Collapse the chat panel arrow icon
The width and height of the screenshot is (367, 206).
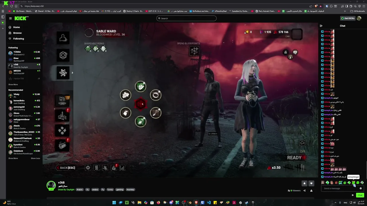point(321,26)
